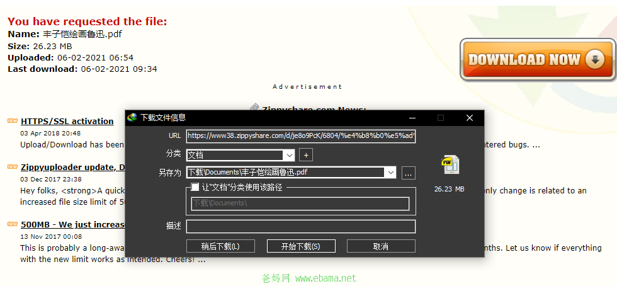Click file name 丰子恺绘画鲁迅.pdf text
The image size is (617, 286).
point(82,34)
